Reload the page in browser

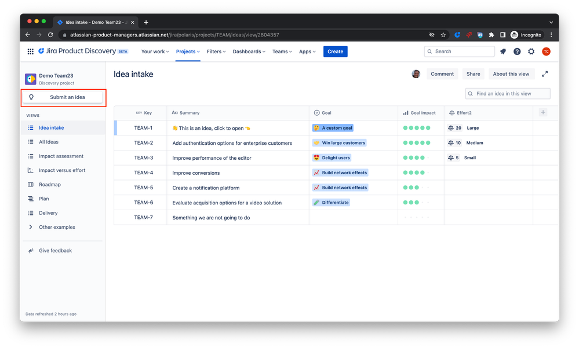coord(50,35)
